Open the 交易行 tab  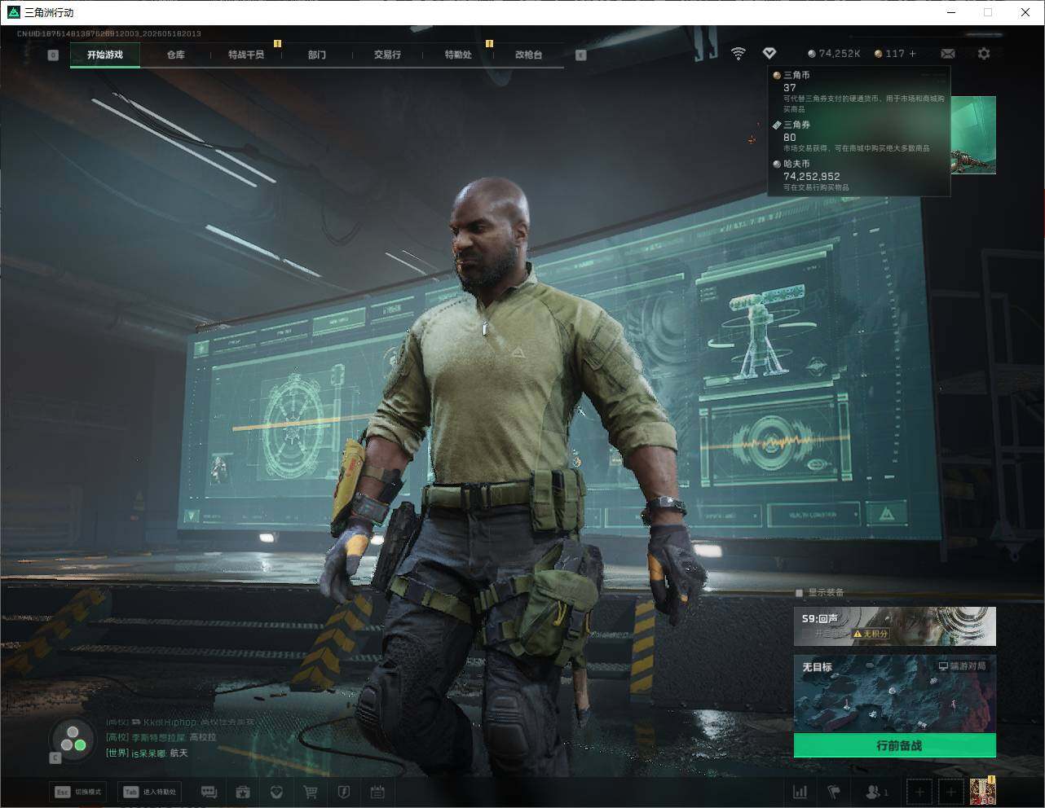click(x=387, y=55)
